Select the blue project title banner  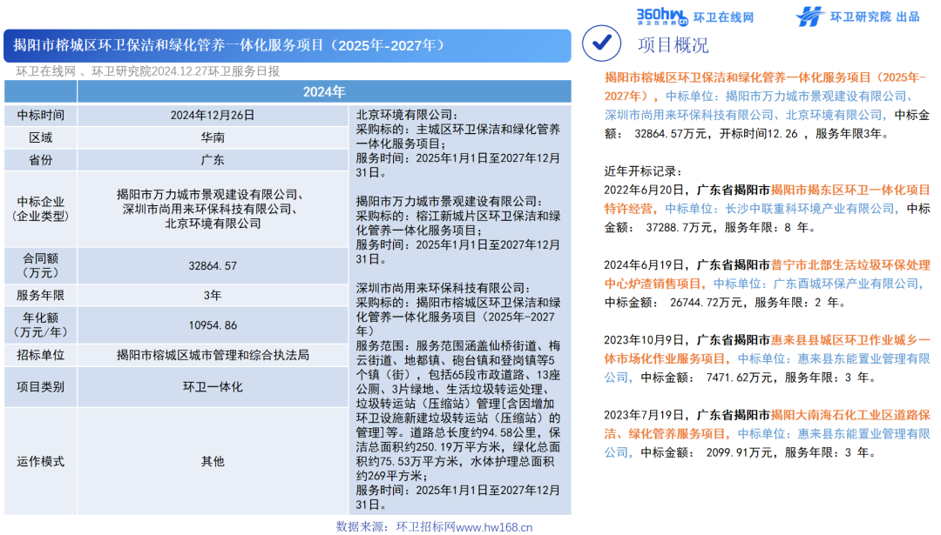(288, 45)
